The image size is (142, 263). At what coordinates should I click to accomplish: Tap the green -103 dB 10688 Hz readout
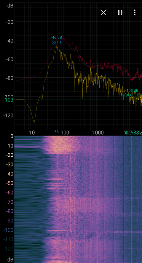(x=132, y=93)
